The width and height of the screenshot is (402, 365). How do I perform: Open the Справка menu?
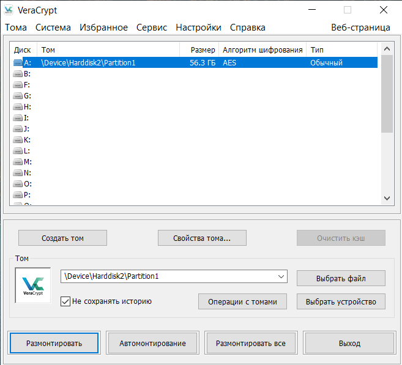[x=248, y=28]
